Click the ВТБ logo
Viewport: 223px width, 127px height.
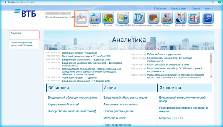(25, 13)
